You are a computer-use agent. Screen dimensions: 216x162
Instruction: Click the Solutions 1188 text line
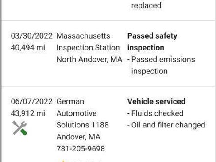(83, 125)
